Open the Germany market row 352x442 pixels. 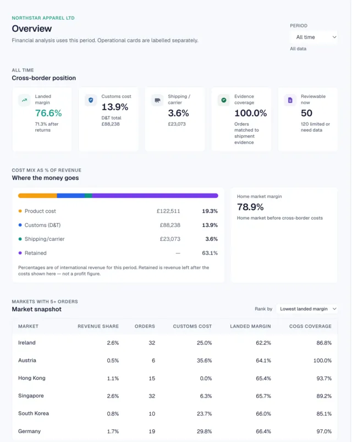tap(175, 432)
